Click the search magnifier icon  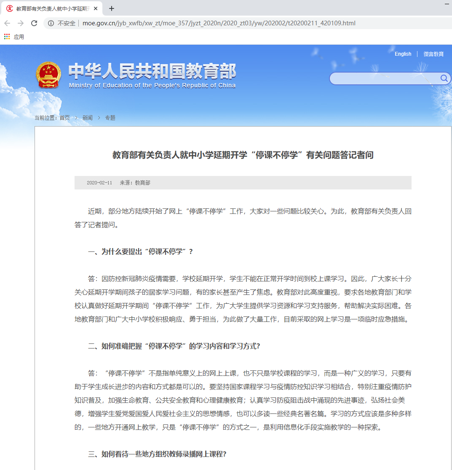(x=444, y=78)
